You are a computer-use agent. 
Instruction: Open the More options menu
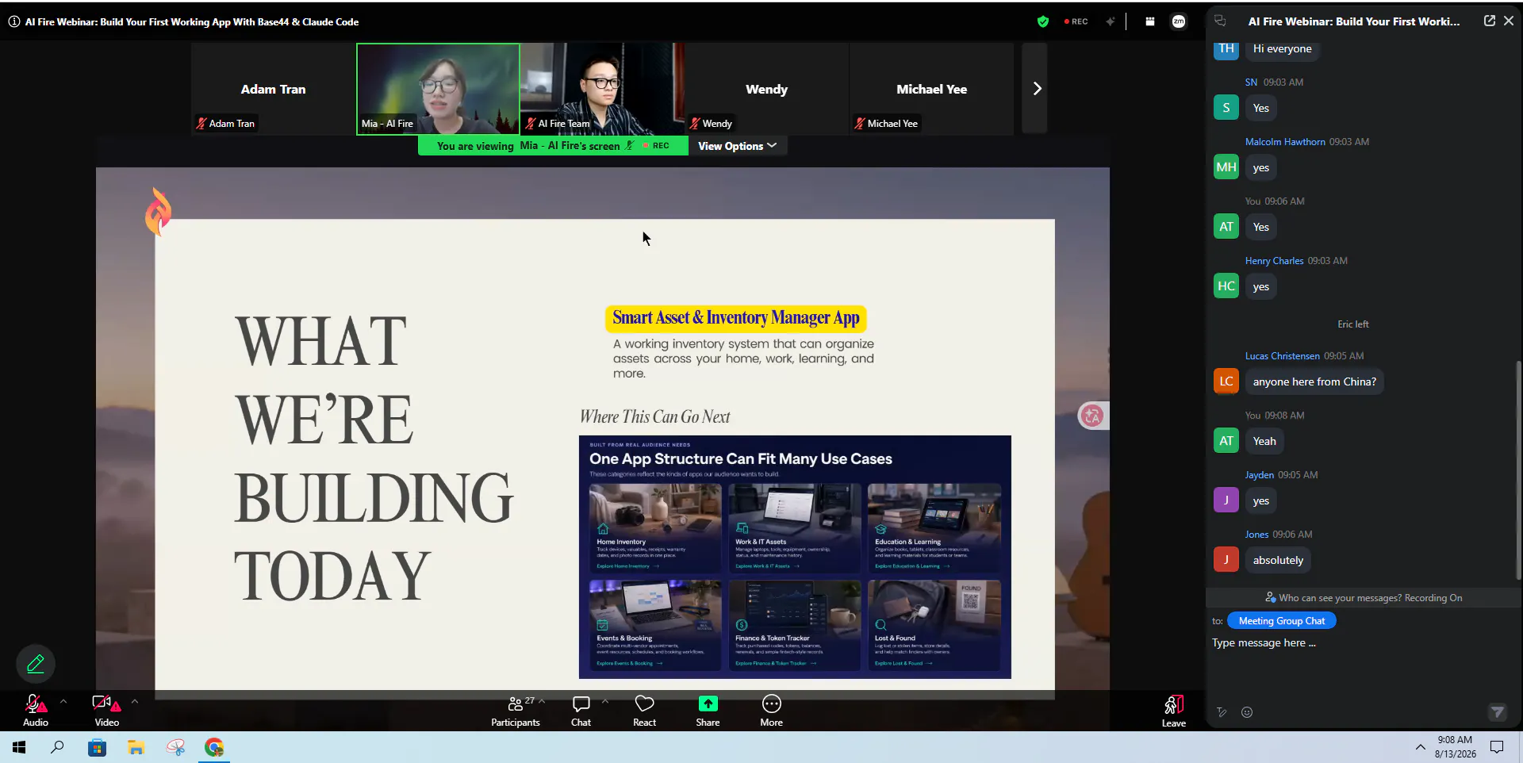771,710
